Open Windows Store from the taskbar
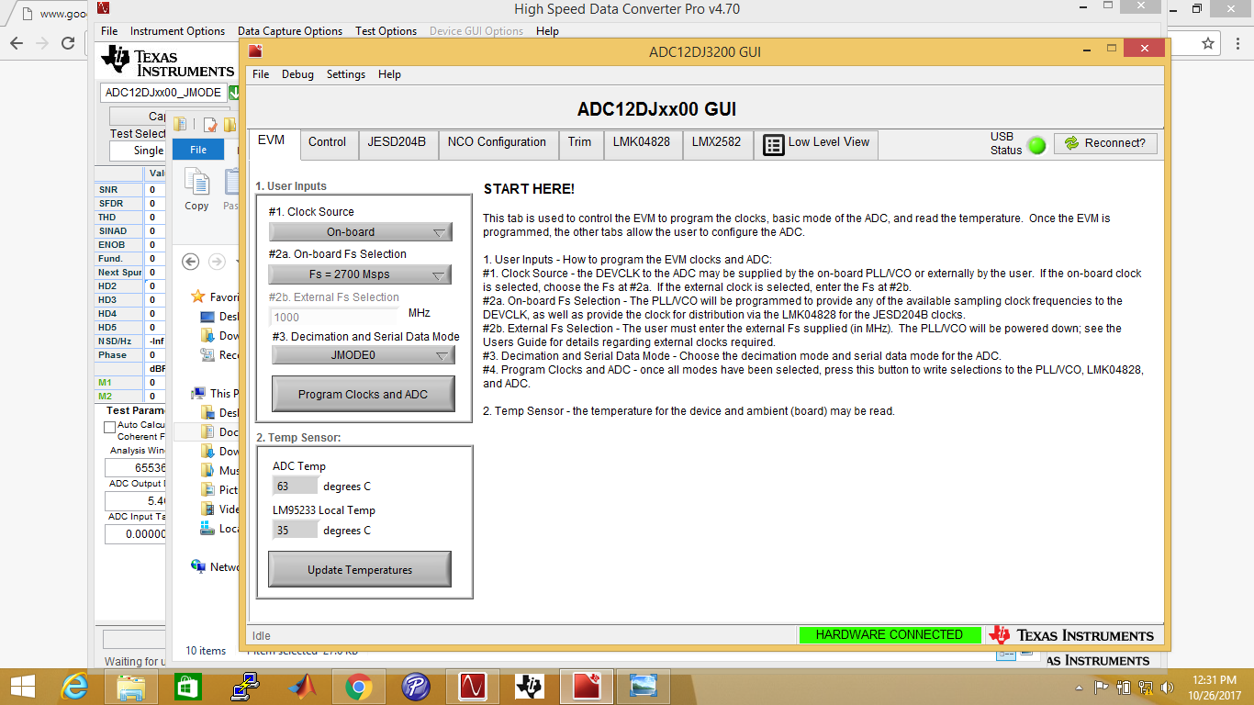The width and height of the screenshot is (1254, 705). click(187, 687)
